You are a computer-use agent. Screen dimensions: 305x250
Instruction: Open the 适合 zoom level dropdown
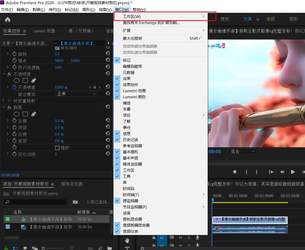coord(242,151)
